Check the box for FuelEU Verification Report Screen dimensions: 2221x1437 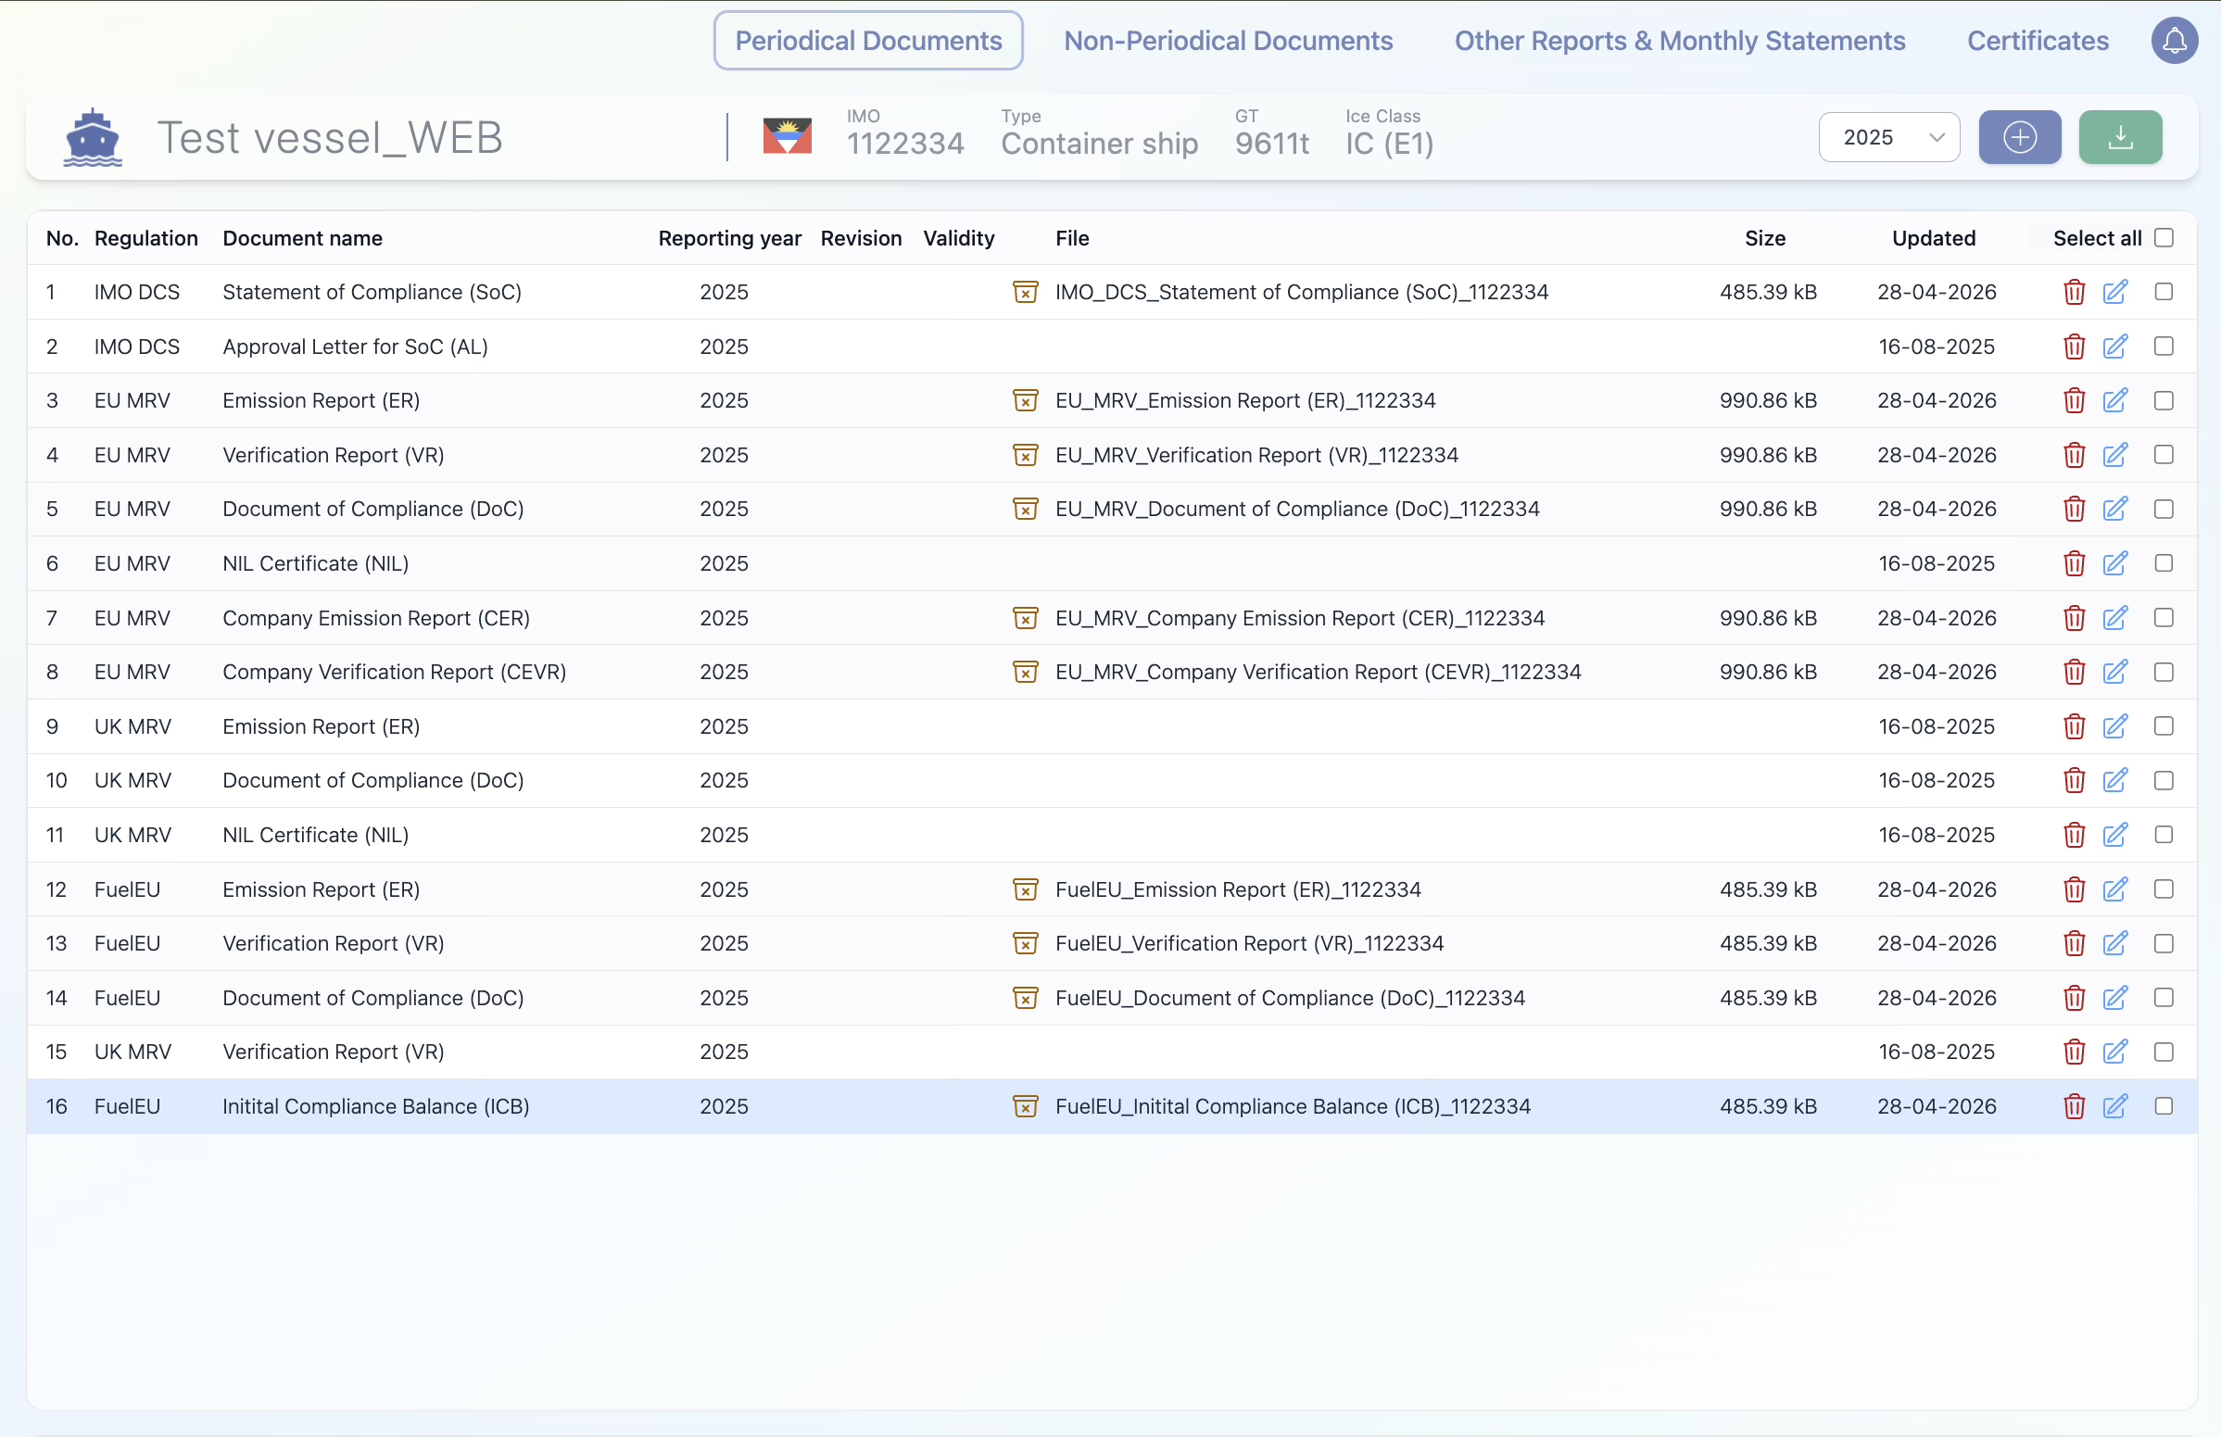pyautogui.click(x=2164, y=943)
